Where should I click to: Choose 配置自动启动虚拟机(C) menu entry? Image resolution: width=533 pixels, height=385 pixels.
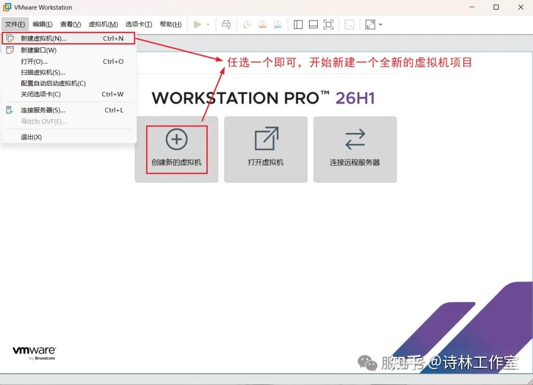pyautogui.click(x=69, y=83)
